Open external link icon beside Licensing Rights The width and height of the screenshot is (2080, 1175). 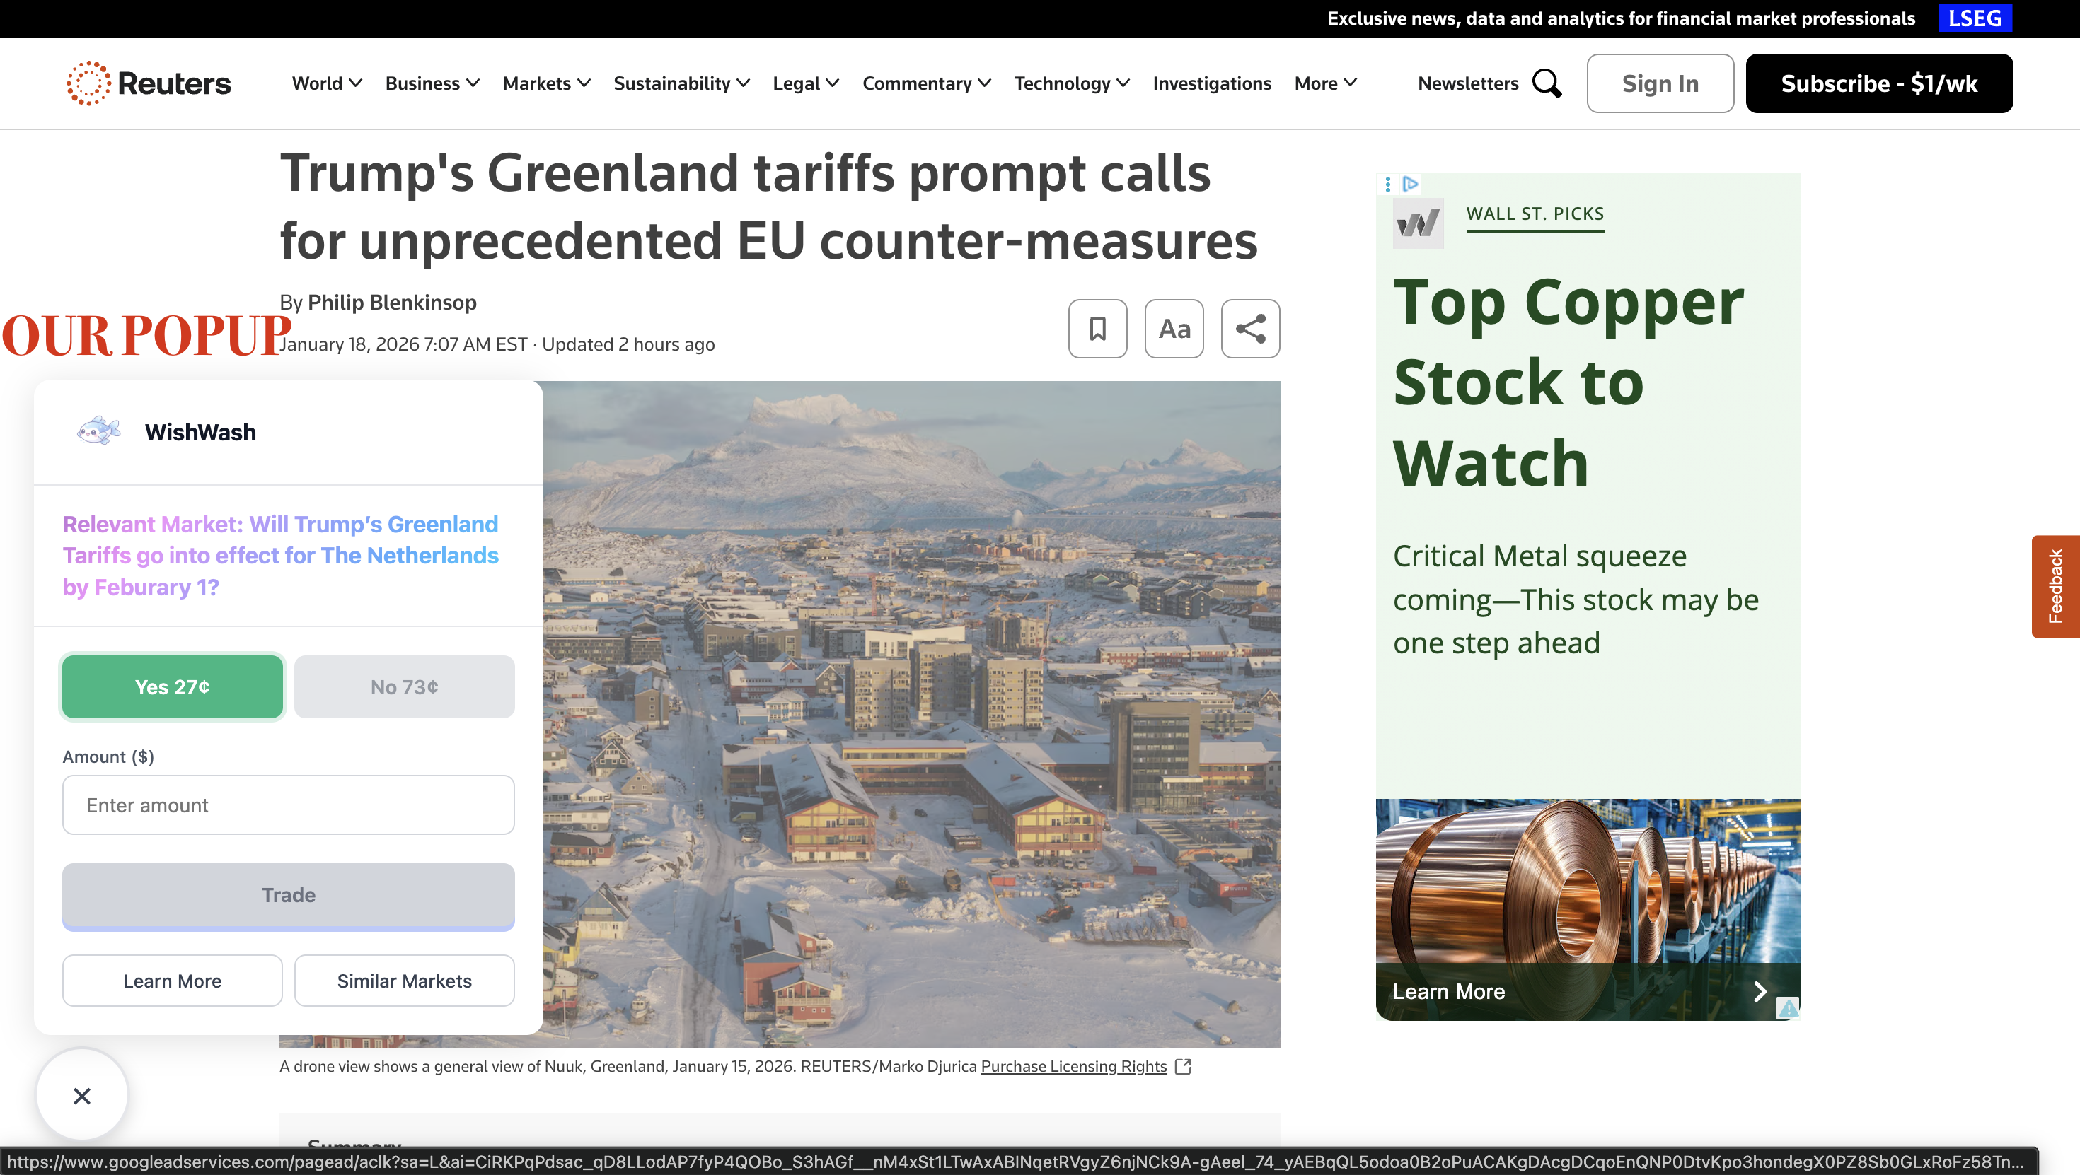click(1183, 1066)
